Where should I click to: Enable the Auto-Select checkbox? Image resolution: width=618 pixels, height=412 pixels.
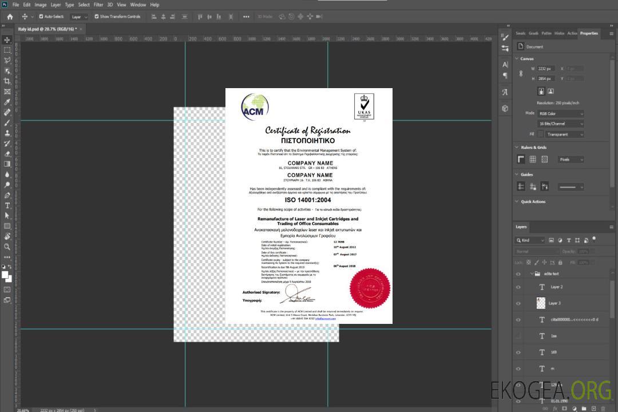[41, 17]
